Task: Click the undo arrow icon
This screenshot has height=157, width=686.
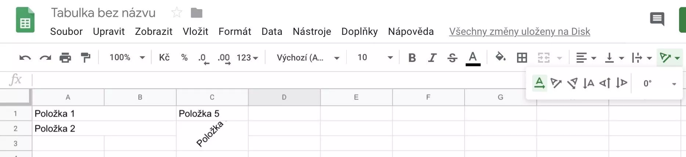Action: 25,58
